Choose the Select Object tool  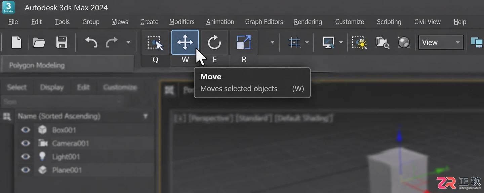click(155, 43)
